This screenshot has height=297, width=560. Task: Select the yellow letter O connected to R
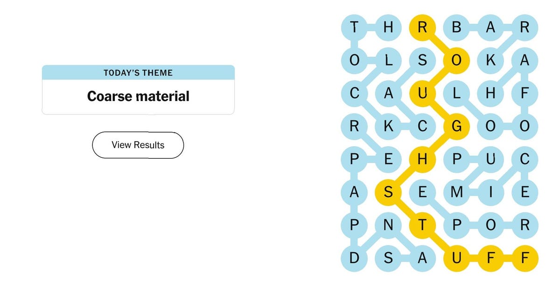[457, 60]
